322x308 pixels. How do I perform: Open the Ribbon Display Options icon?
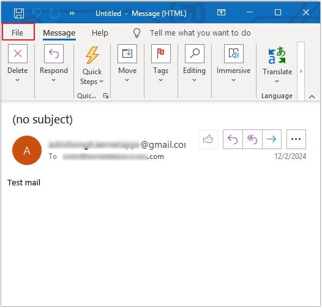coord(221,12)
